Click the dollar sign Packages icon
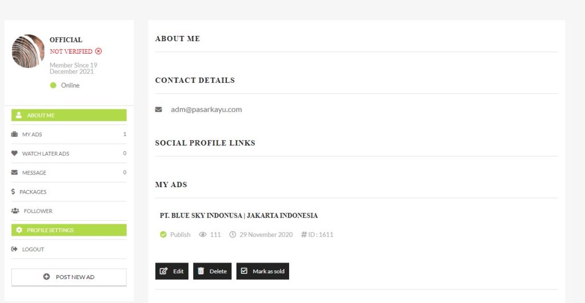Viewport: 585px width, 303px height. 14,192
